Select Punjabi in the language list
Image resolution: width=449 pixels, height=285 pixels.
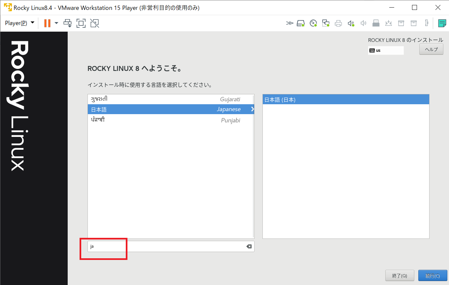[171, 120]
